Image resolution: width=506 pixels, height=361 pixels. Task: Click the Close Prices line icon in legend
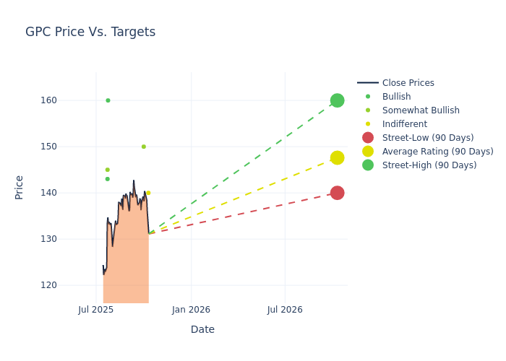[x=368, y=83]
